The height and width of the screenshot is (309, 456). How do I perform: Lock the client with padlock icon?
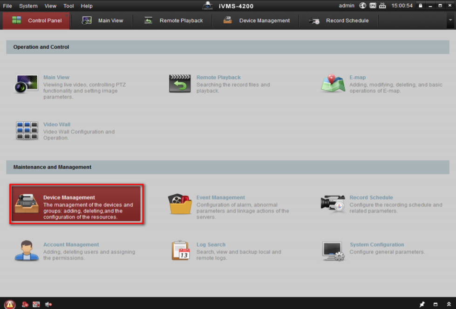420,6
